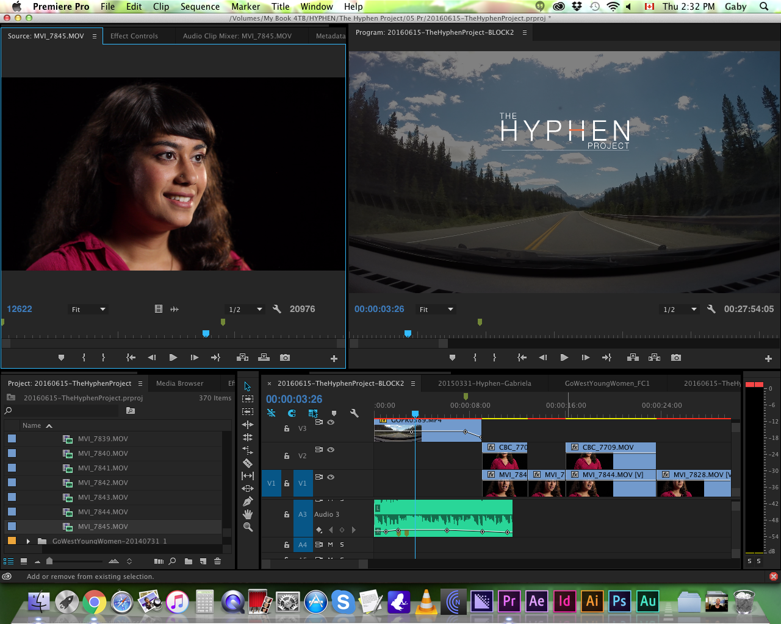781x624 pixels.
Task: Open Program monitor Fit zoom dropdown
Action: click(x=436, y=310)
